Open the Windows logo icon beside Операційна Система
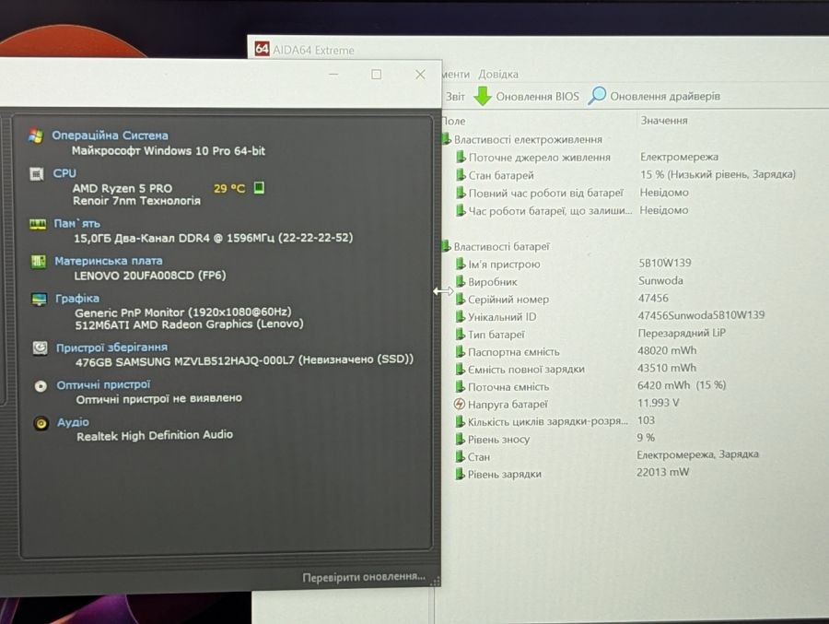Image resolution: width=829 pixels, height=624 pixels. pyautogui.click(x=36, y=136)
